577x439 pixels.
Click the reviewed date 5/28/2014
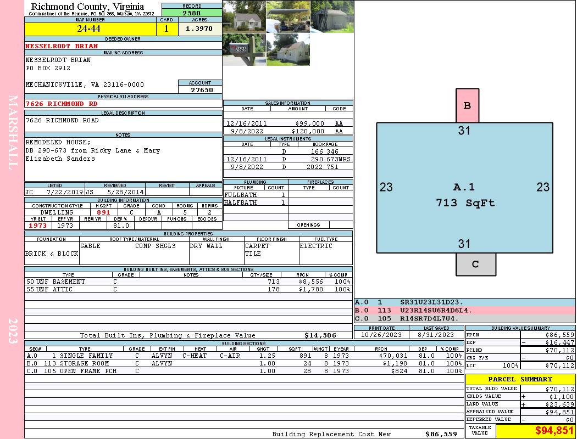[x=125, y=192]
